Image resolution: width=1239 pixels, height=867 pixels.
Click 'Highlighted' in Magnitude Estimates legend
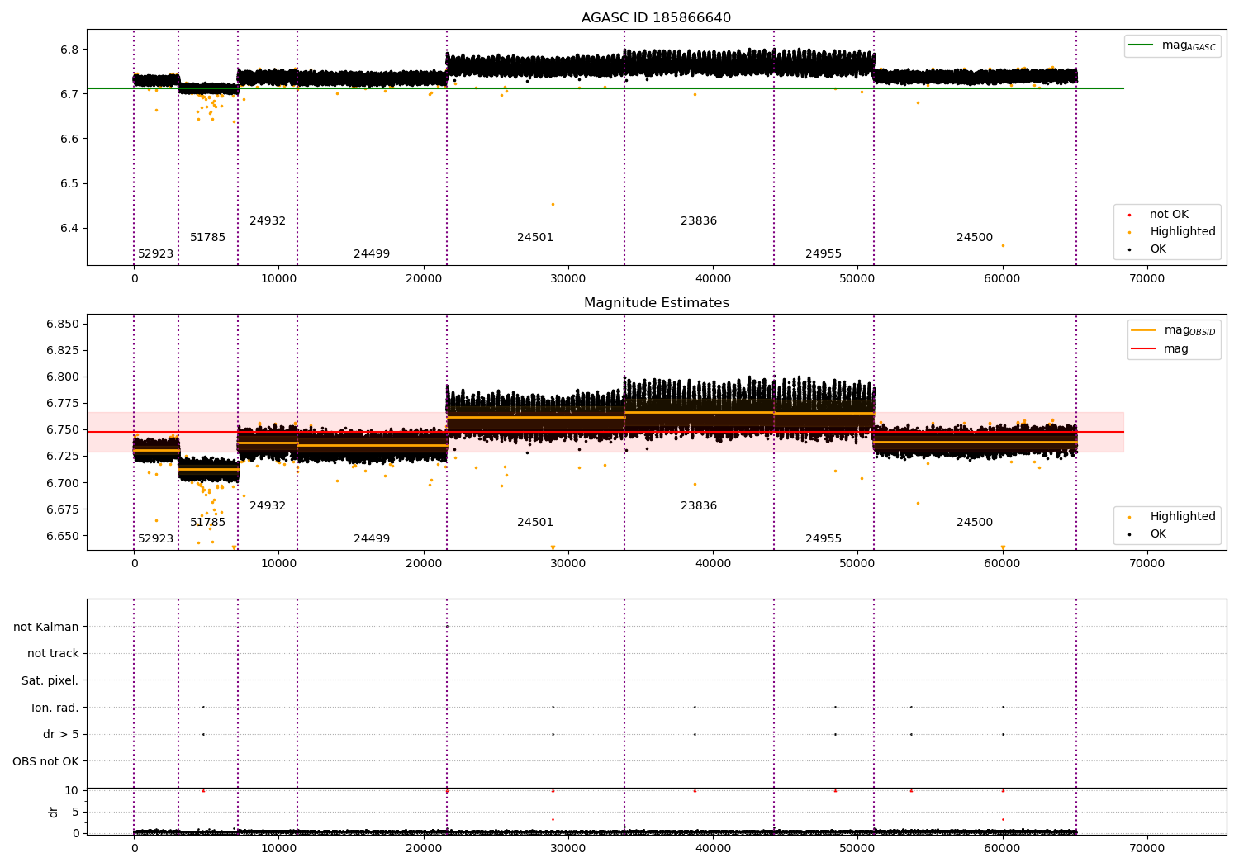1182,516
